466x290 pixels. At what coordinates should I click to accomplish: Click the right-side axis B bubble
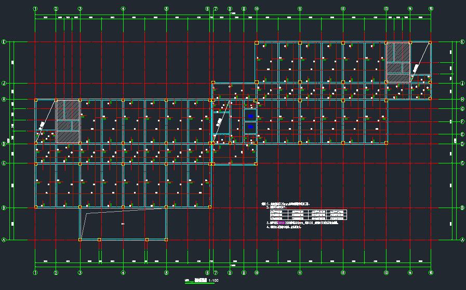point(462,208)
